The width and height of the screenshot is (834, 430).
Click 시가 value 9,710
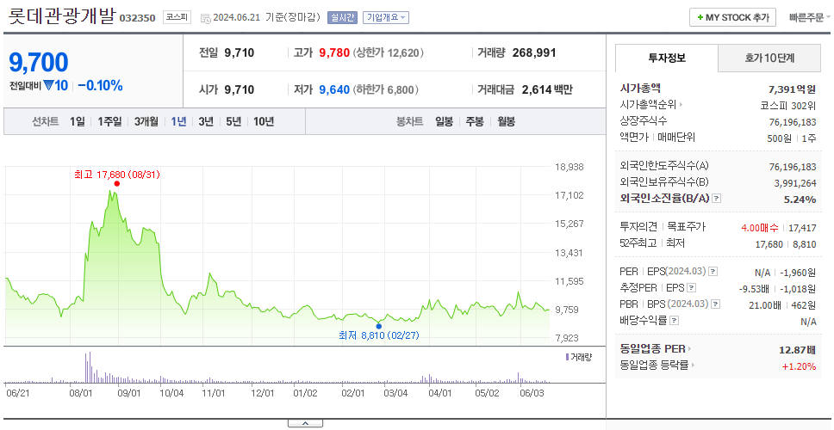click(x=239, y=89)
